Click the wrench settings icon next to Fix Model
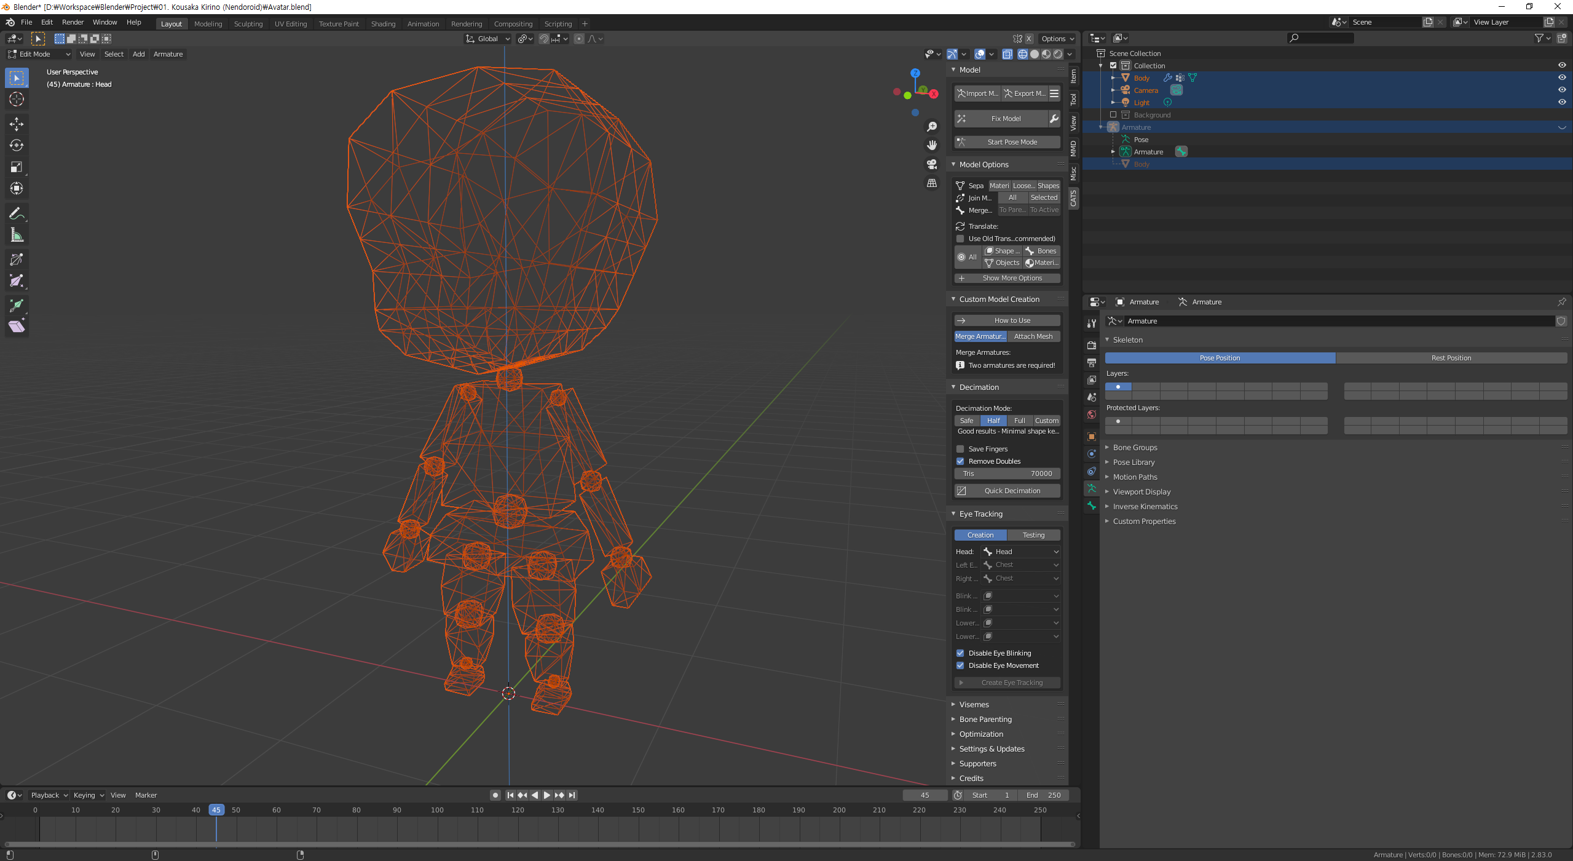Image resolution: width=1573 pixels, height=861 pixels. click(1054, 119)
